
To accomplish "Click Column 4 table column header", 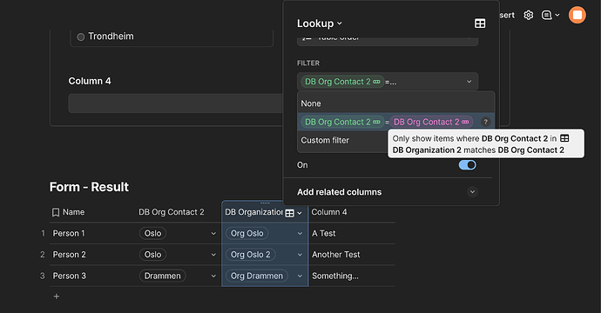I will pos(329,212).
